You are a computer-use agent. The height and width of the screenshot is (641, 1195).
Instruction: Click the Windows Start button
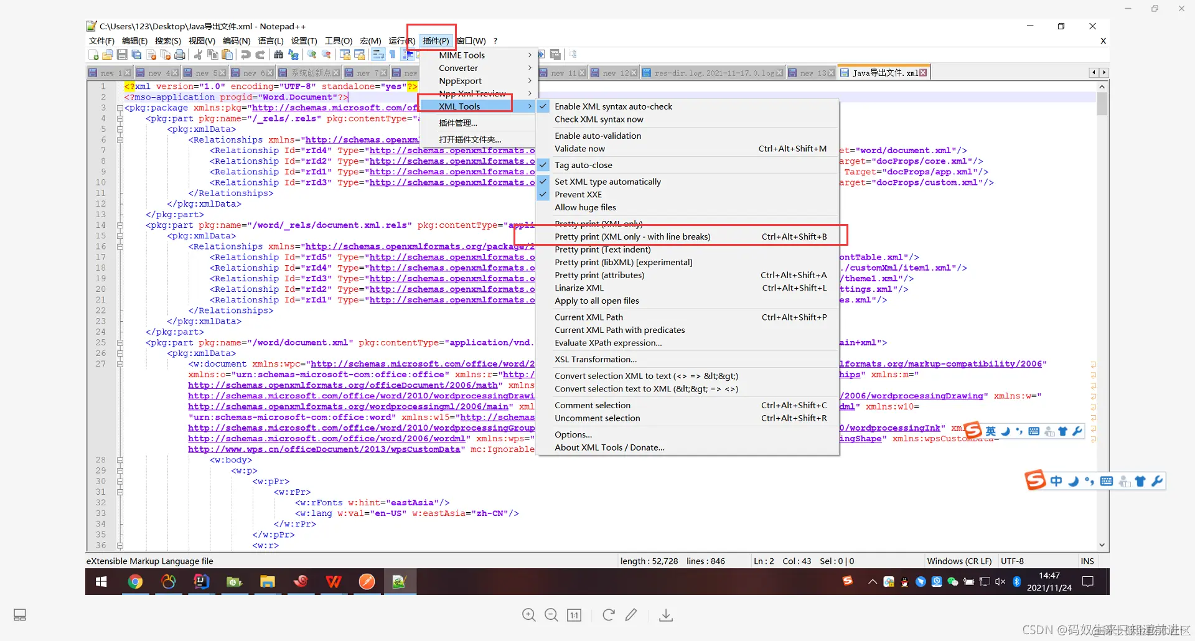[x=101, y=581]
